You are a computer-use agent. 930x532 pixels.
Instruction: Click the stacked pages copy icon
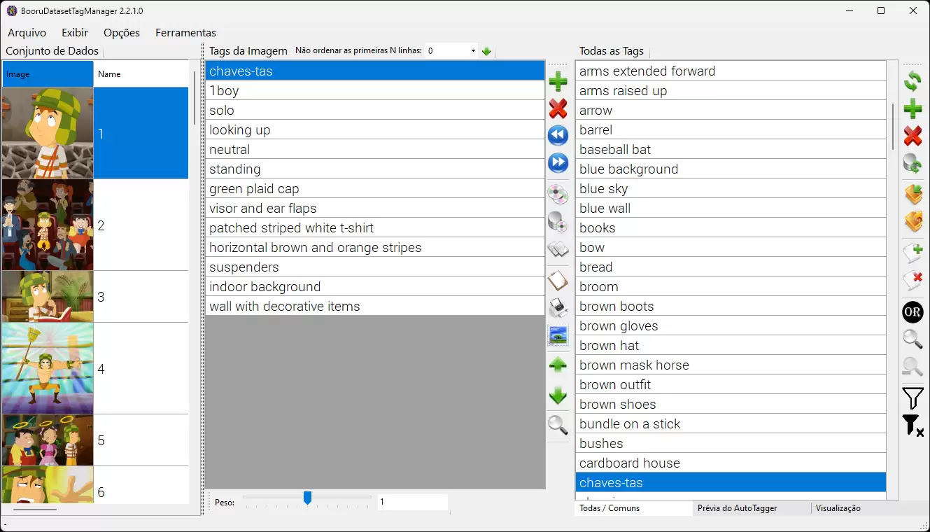point(558,249)
